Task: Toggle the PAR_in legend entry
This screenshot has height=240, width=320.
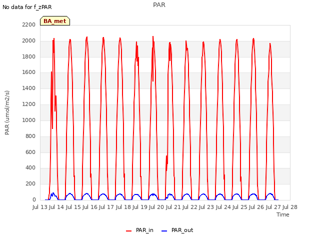Action: tap(140, 230)
